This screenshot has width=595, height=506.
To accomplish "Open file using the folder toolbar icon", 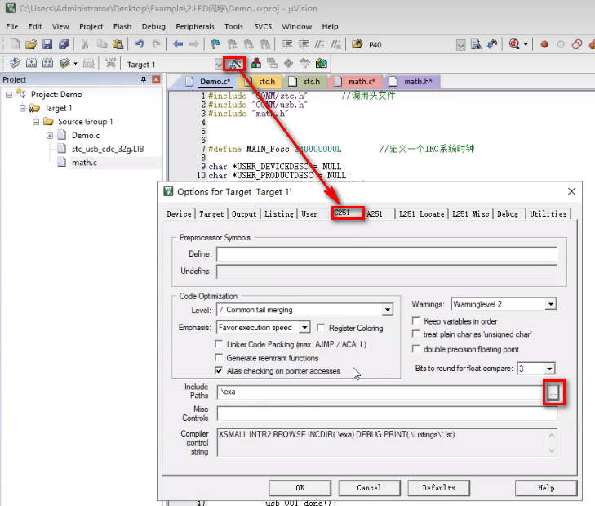I will point(31,44).
